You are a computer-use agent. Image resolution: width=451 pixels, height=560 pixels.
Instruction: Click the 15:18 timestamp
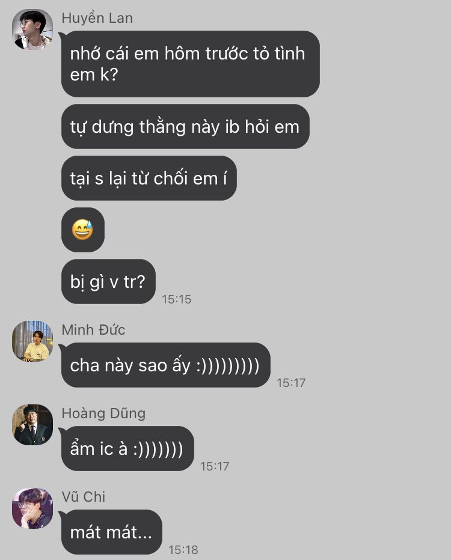coord(183,550)
